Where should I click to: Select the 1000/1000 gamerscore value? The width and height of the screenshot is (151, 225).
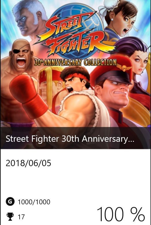[x=34, y=202]
